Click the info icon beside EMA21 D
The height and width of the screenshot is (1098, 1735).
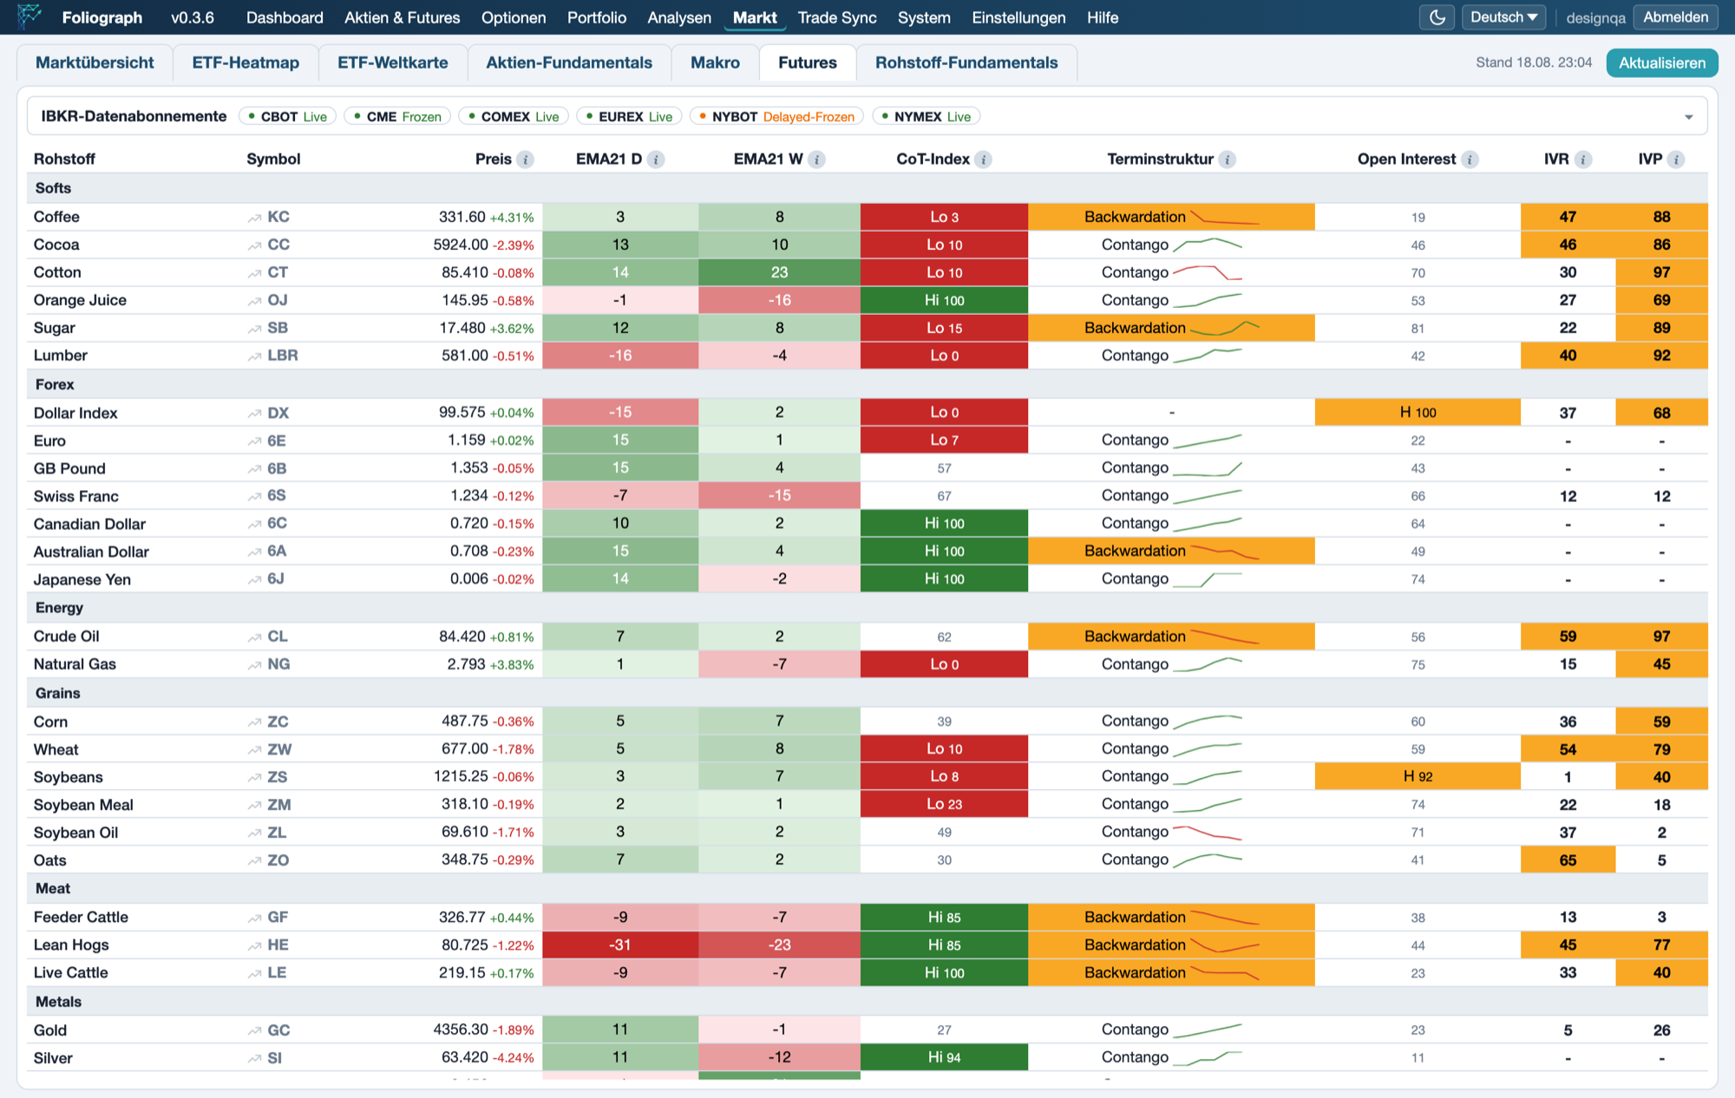click(x=656, y=160)
